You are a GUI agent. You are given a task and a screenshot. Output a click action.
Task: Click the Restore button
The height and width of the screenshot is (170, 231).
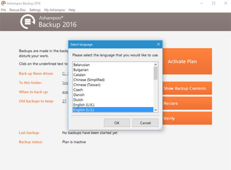point(187,103)
